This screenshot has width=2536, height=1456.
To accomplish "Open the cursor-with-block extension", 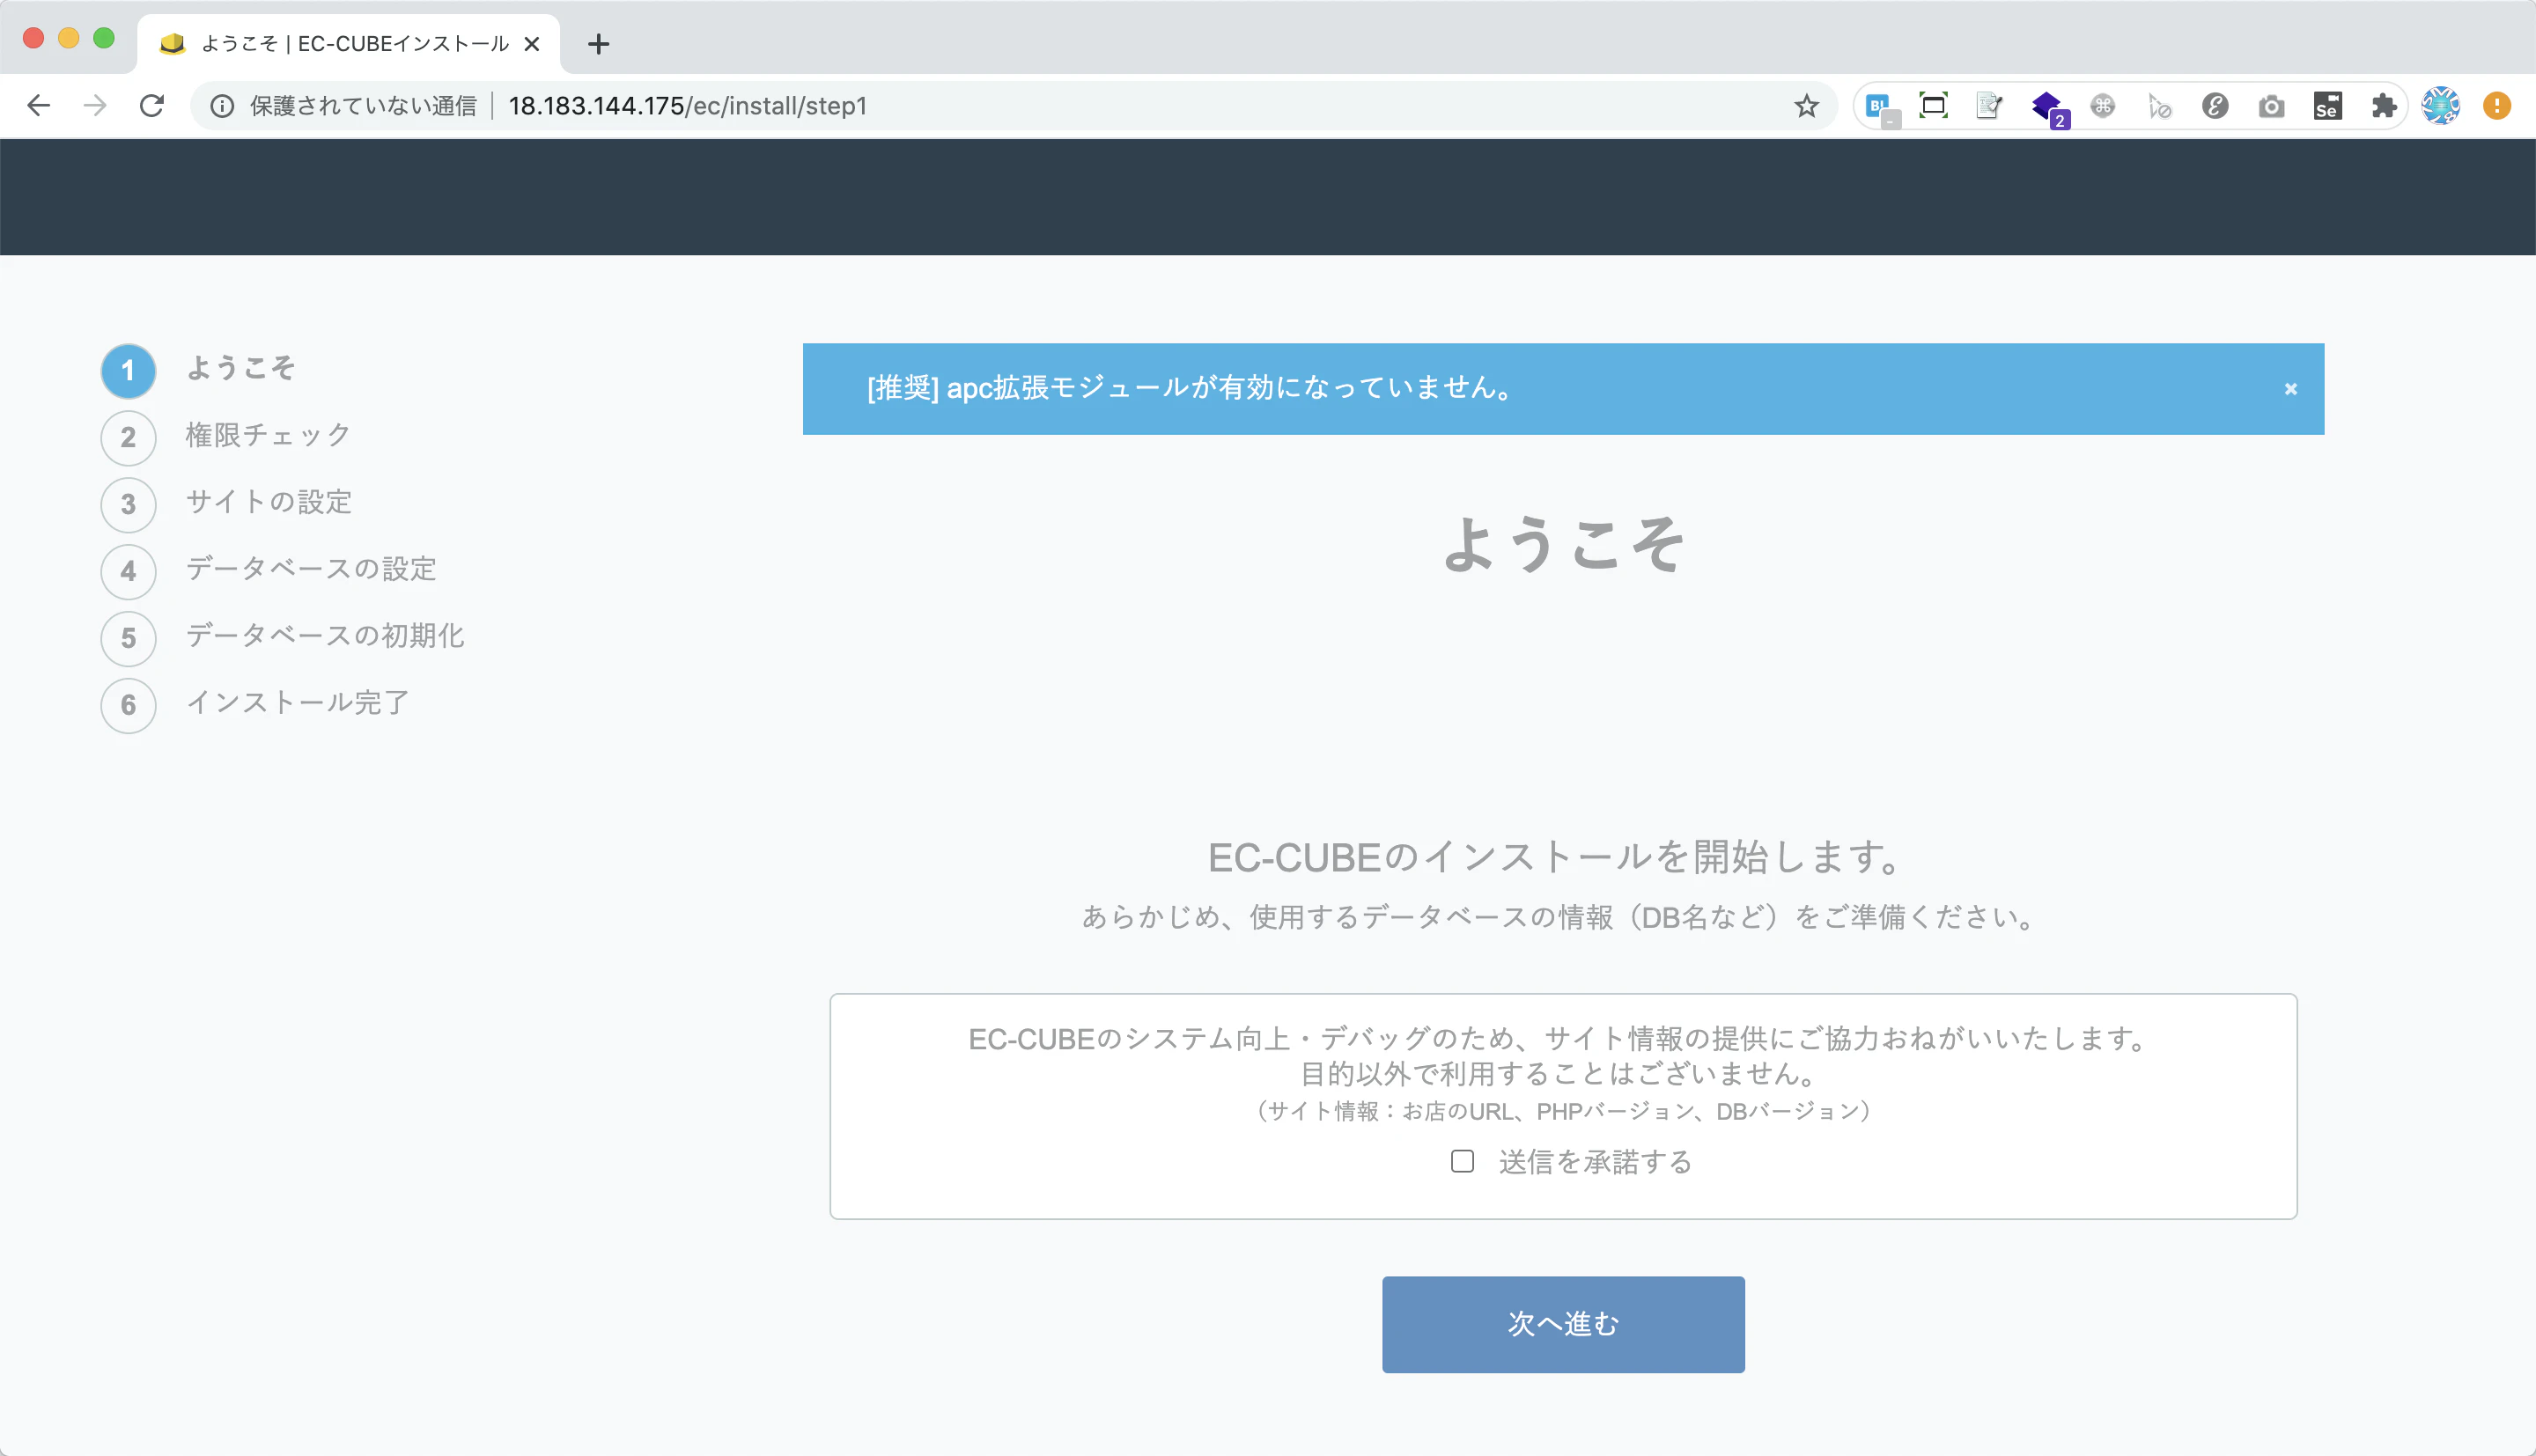I will (2159, 106).
